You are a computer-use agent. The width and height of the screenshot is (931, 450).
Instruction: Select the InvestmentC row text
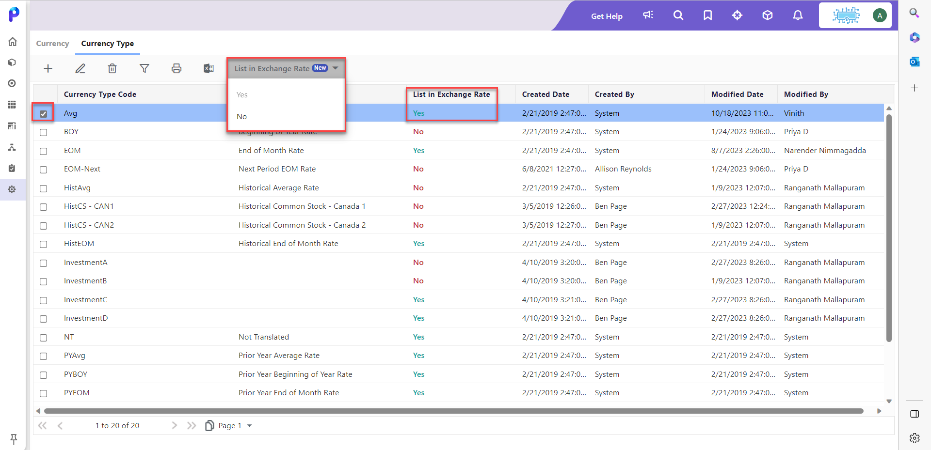point(85,300)
